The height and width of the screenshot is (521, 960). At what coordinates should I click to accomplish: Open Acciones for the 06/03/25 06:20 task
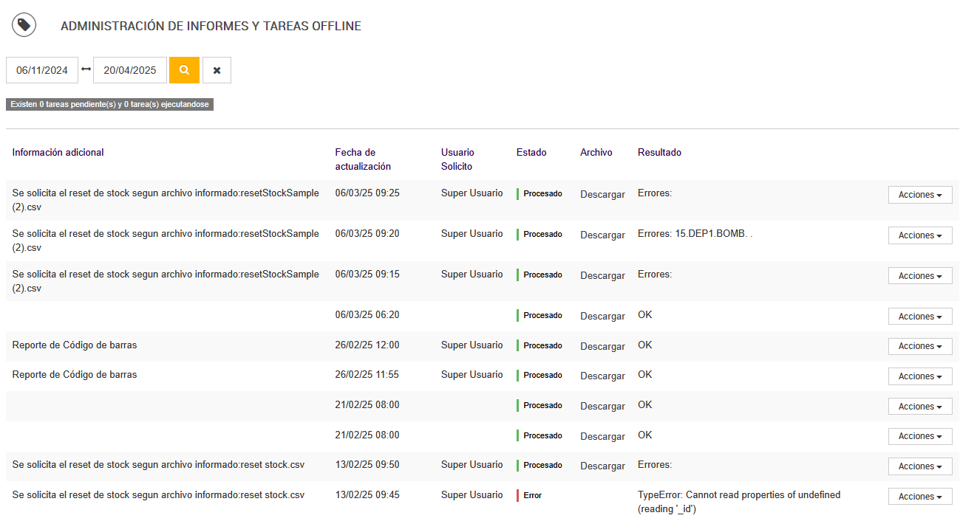pos(919,317)
